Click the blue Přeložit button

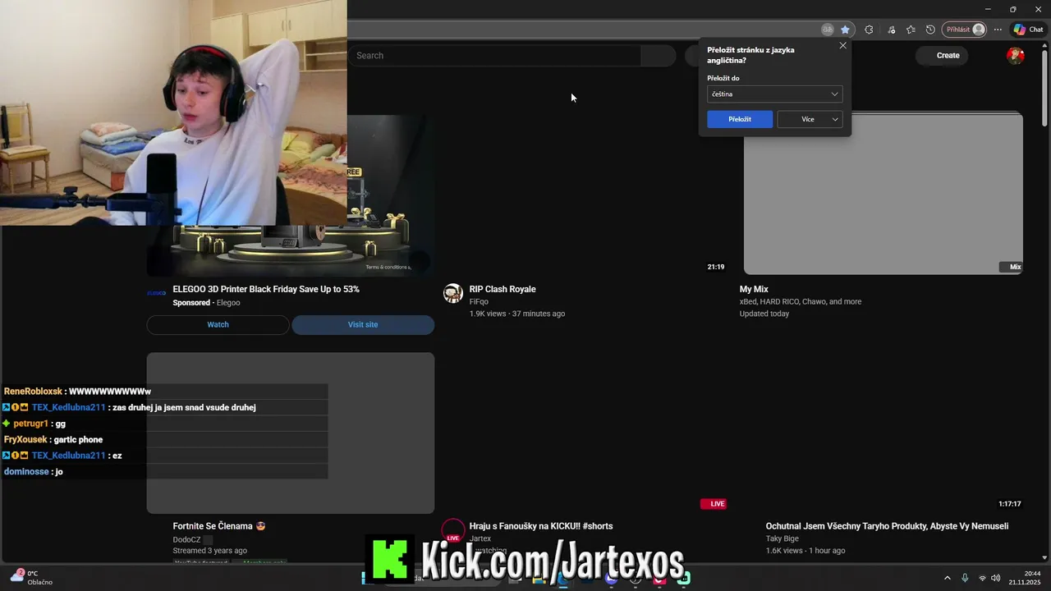740,119
